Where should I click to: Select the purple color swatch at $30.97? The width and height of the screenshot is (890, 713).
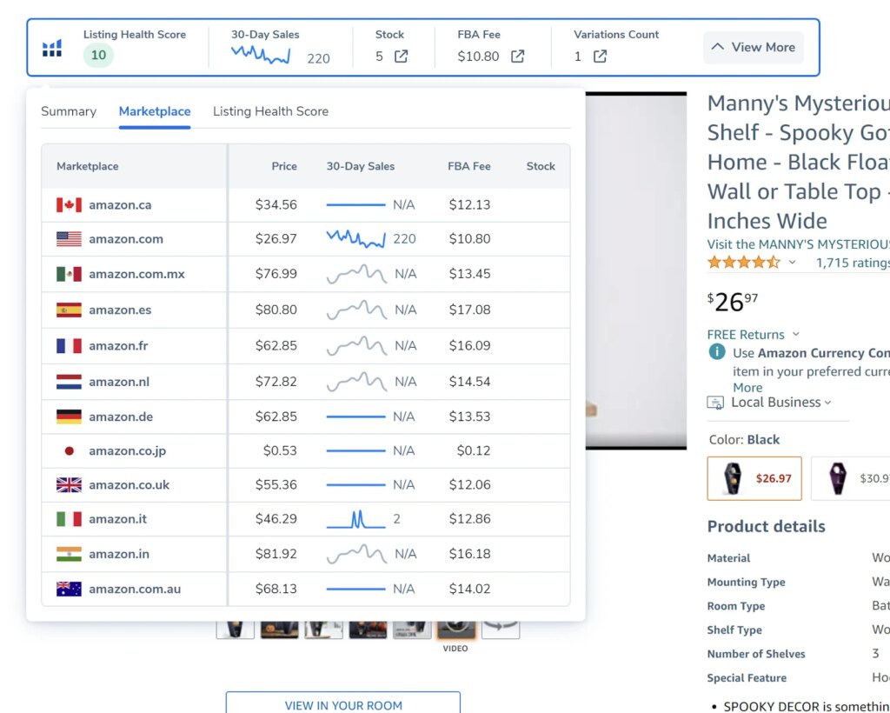(x=850, y=478)
